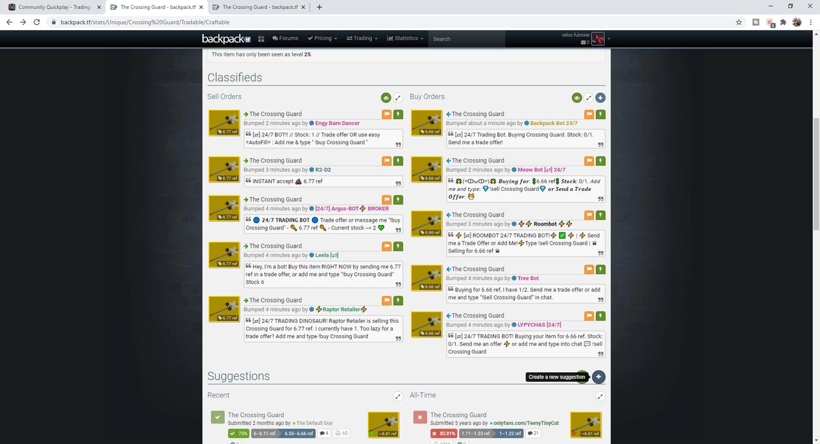Image resolution: width=820 pixels, height=444 pixels.
Task: Reload the page in Chrome
Action: pyautogui.click(x=37, y=22)
